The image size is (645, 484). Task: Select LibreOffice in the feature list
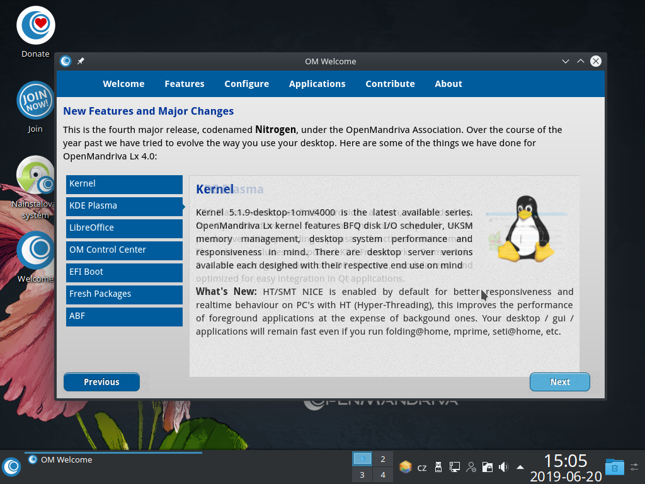pos(124,228)
